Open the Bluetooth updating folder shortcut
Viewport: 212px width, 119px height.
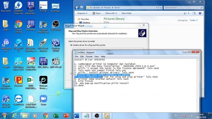(31, 45)
